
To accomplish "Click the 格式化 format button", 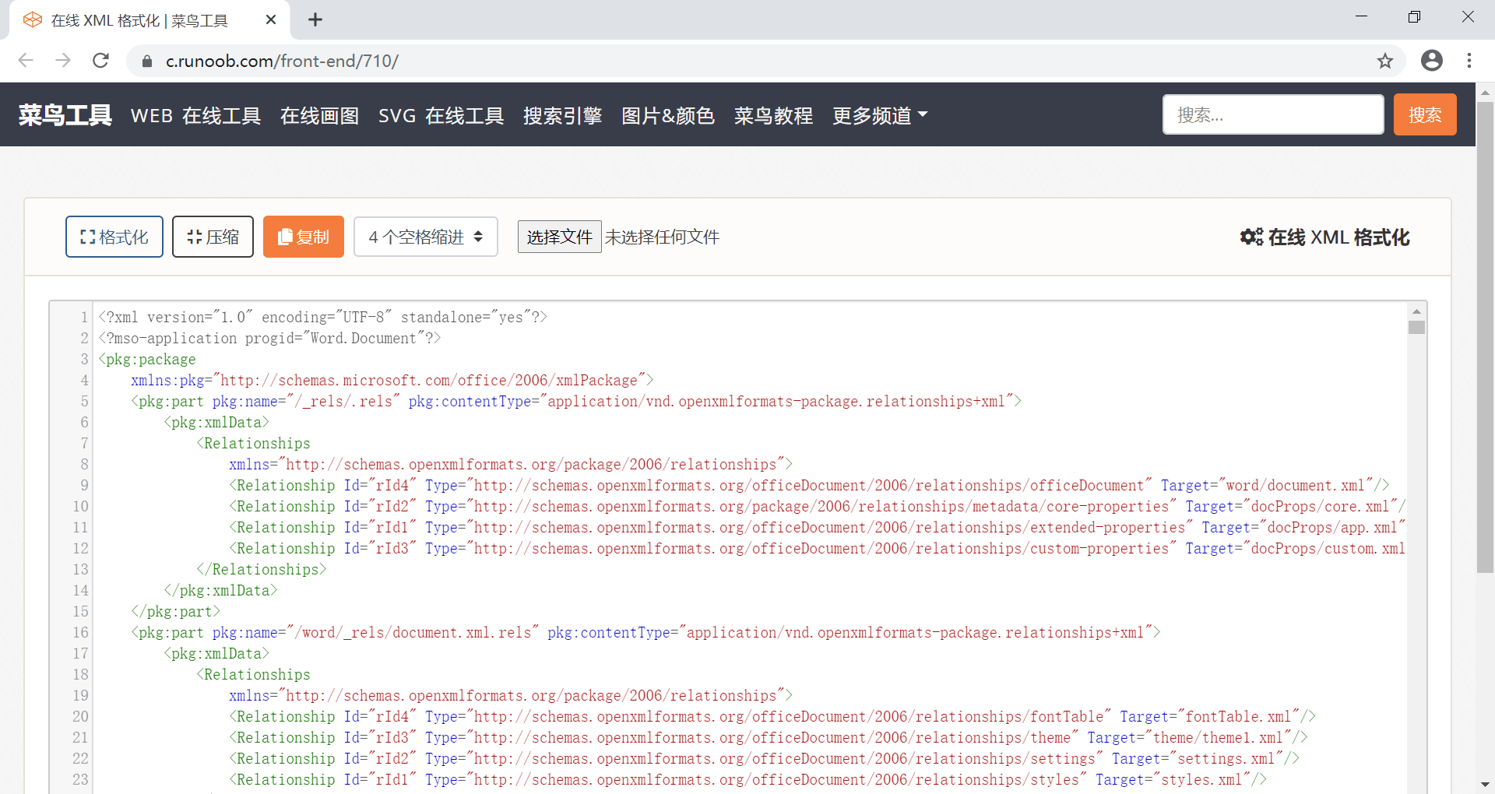I will click(x=114, y=237).
